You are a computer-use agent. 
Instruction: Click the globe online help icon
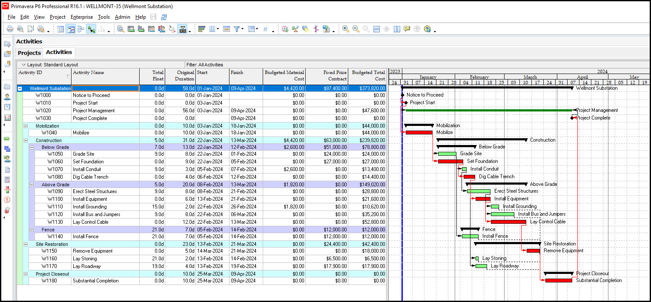click(427, 29)
